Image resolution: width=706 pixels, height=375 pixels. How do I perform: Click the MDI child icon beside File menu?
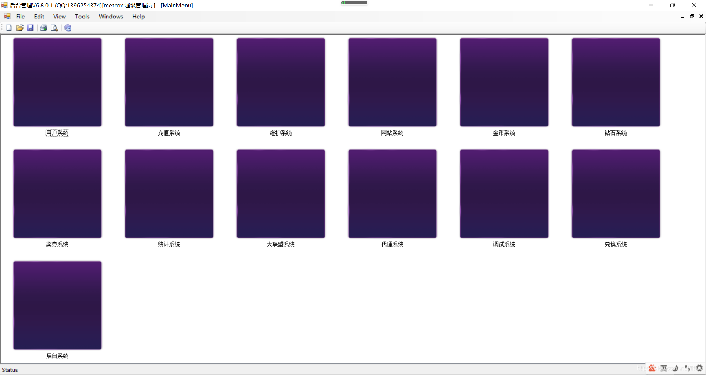7,17
